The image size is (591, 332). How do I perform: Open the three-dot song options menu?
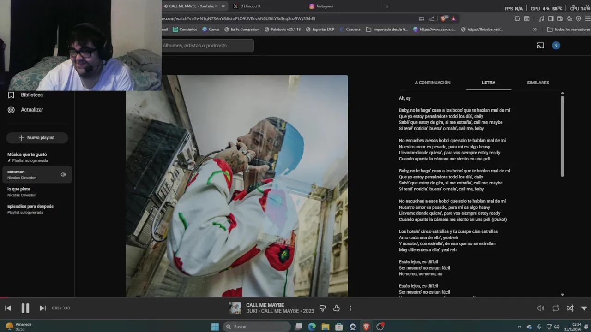(350, 308)
